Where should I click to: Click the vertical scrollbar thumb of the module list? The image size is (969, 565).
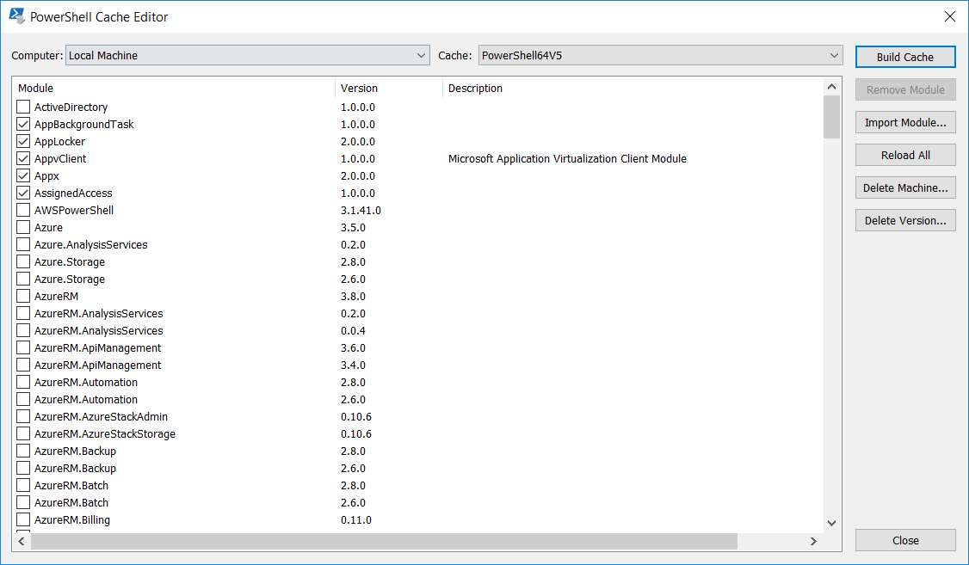pyautogui.click(x=832, y=117)
